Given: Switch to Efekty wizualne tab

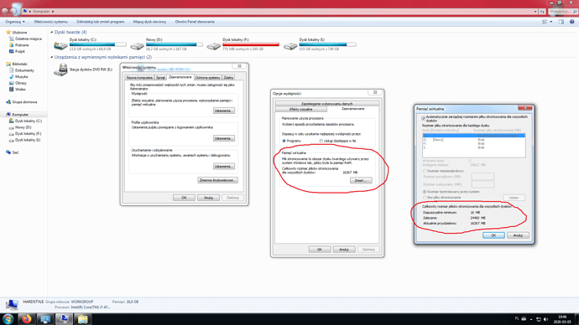Looking at the screenshot, I should click(x=301, y=110).
